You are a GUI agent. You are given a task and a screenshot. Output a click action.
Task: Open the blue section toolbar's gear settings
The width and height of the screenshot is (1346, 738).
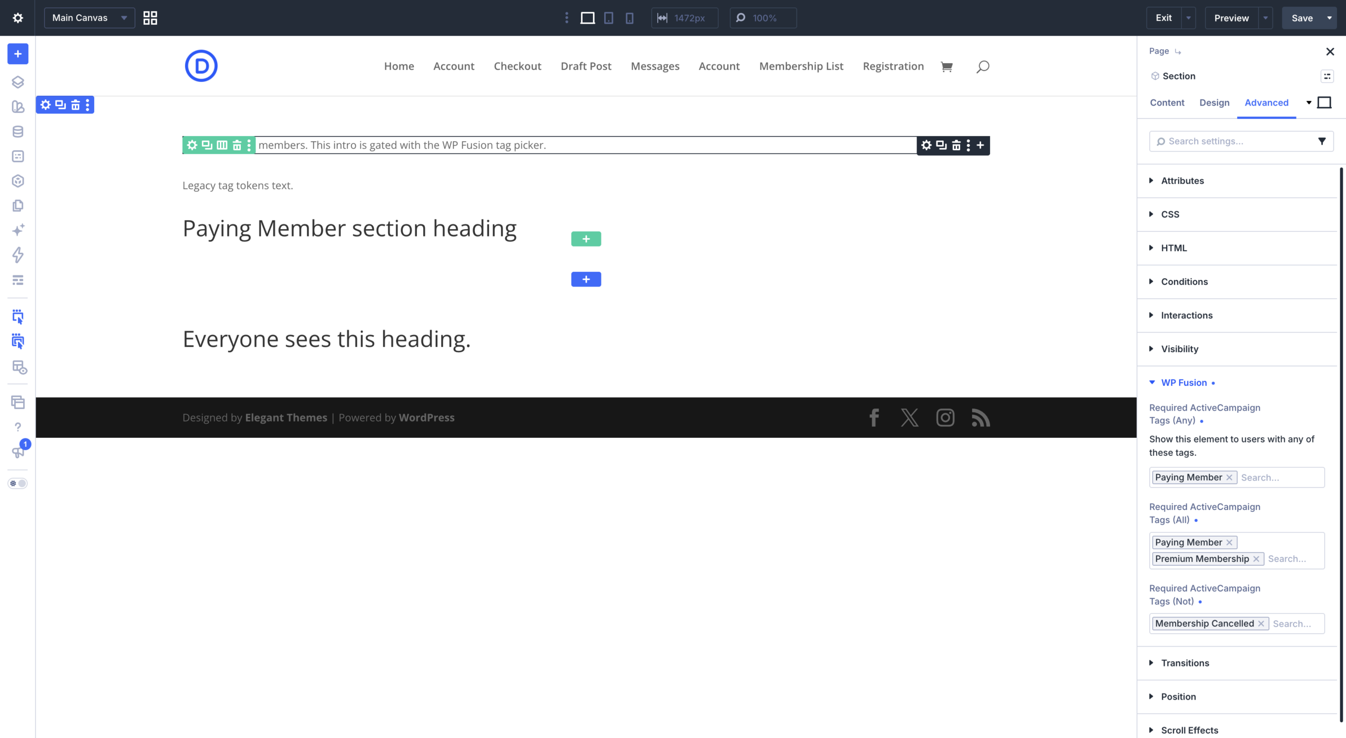point(46,105)
